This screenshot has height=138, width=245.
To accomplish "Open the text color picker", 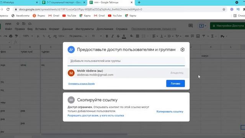I will [124, 36].
